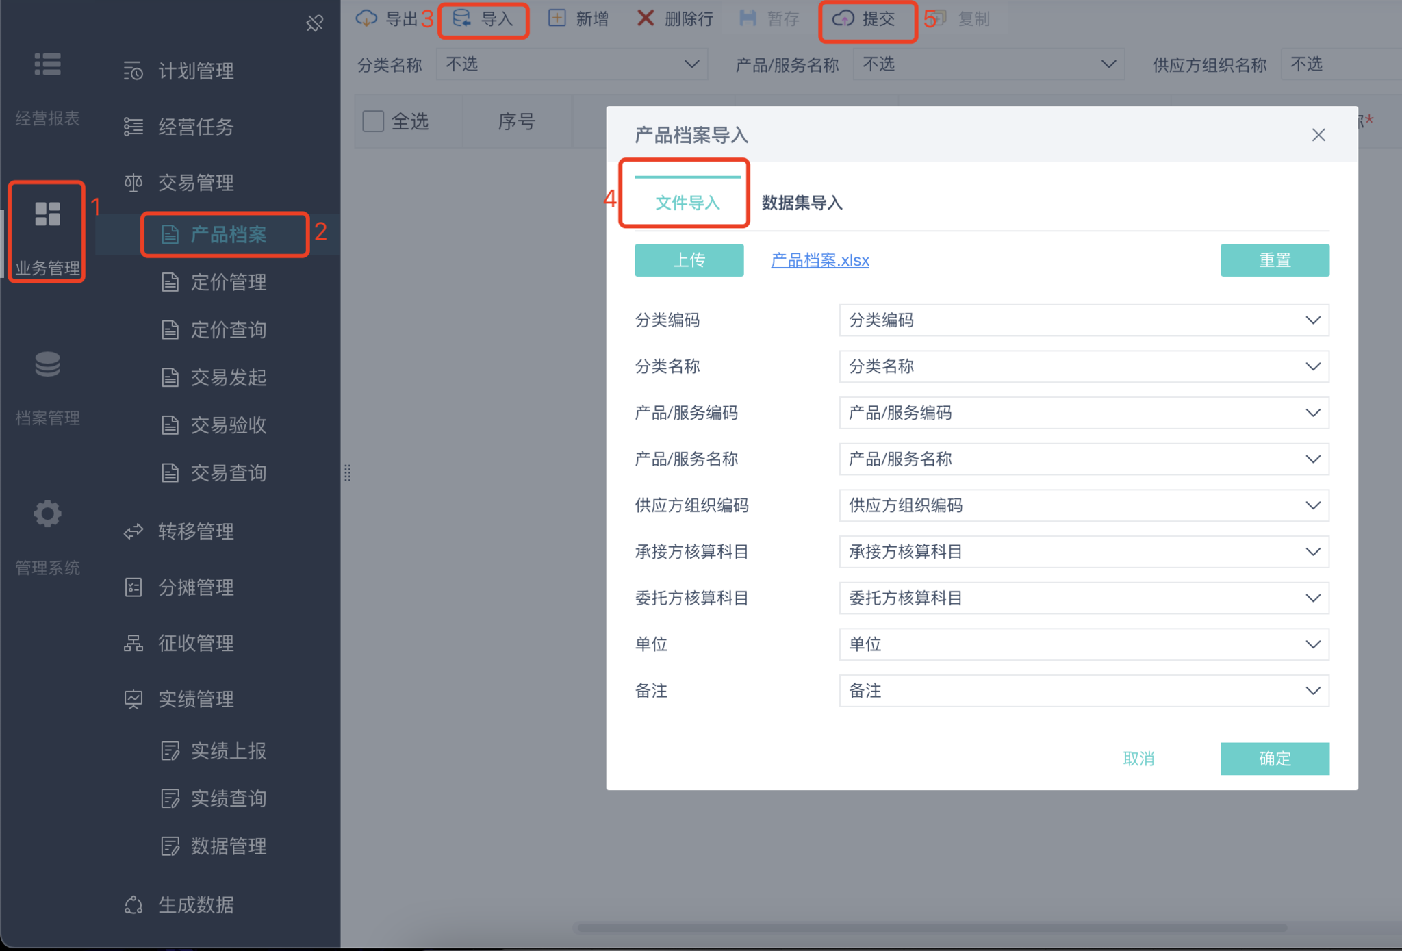Screen dimensions: 1402x951
Task: Click the 导出 cloud export icon
Action: (366, 18)
